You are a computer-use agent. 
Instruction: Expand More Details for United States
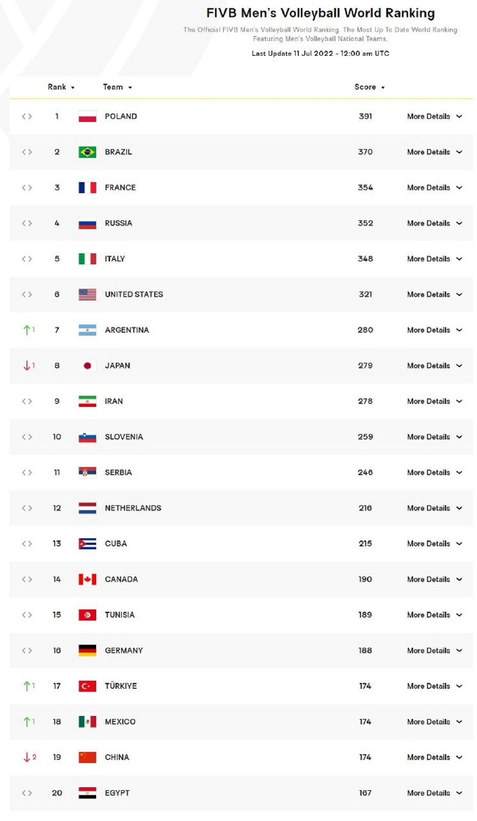[434, 294]
